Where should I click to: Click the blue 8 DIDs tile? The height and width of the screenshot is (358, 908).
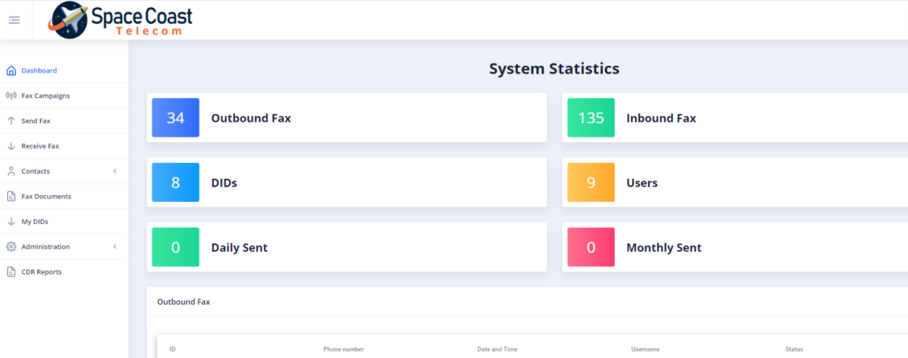[x=176, y=183]
